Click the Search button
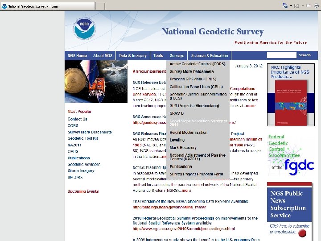This screenshot has height=241, width=321. pyautogui.click(x=305, y=55)
